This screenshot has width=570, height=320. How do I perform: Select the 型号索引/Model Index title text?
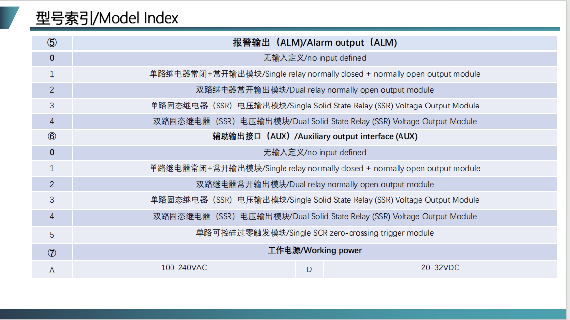point(107,18)
